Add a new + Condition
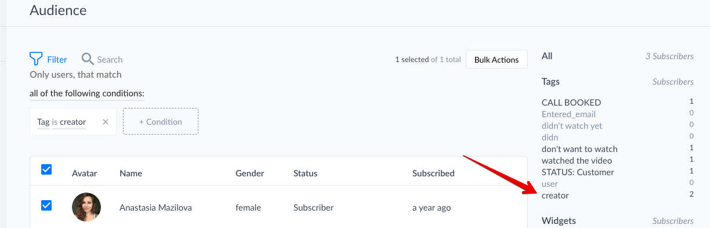The width and height of the screenshot is (710, 228). [x=161, y=122]
